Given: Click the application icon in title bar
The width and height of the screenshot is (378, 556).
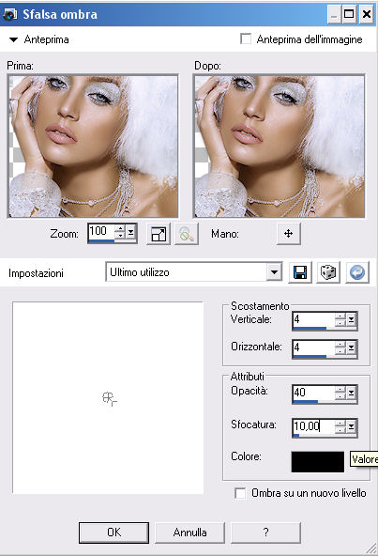Looking at the screenshot, I should (x=9, y=14).
